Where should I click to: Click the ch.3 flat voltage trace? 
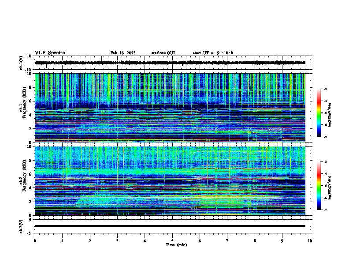coord(170,226)
